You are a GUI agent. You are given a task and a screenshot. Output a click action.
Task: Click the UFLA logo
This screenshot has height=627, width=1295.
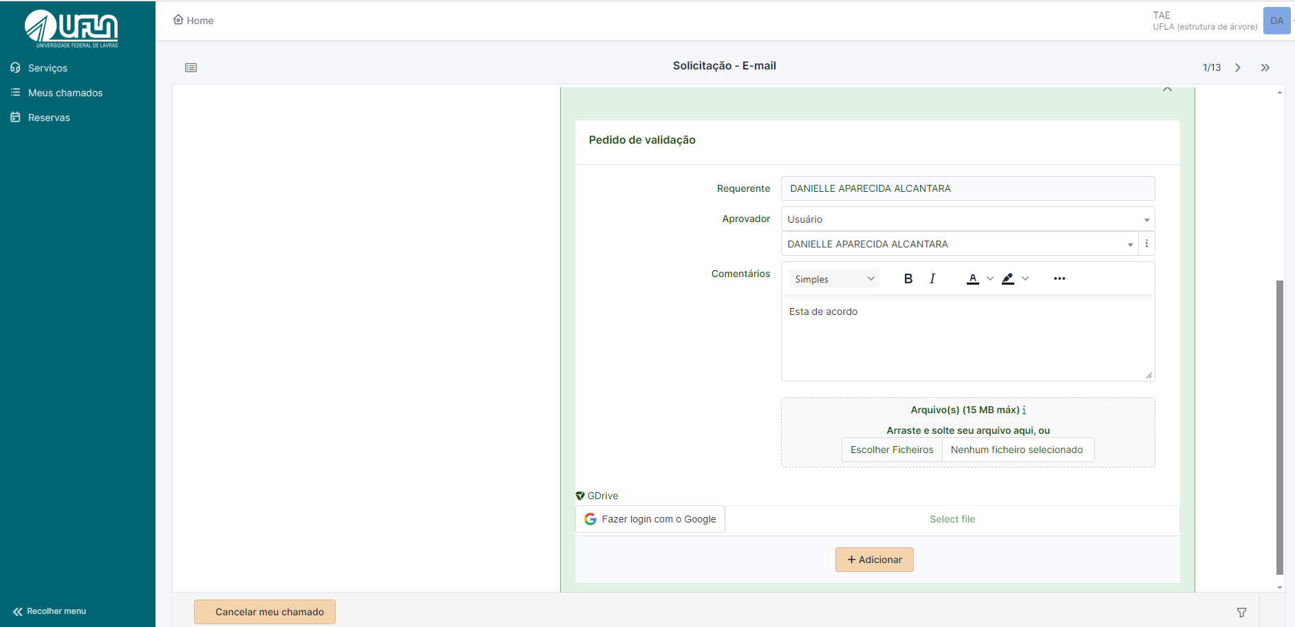(x=72, y=29)
